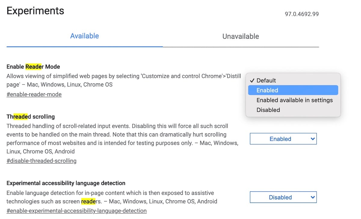
Task: Open the #enable-experimental-accessibility-language-detection link
Action: pyautogui.click(x=77, y=211)
